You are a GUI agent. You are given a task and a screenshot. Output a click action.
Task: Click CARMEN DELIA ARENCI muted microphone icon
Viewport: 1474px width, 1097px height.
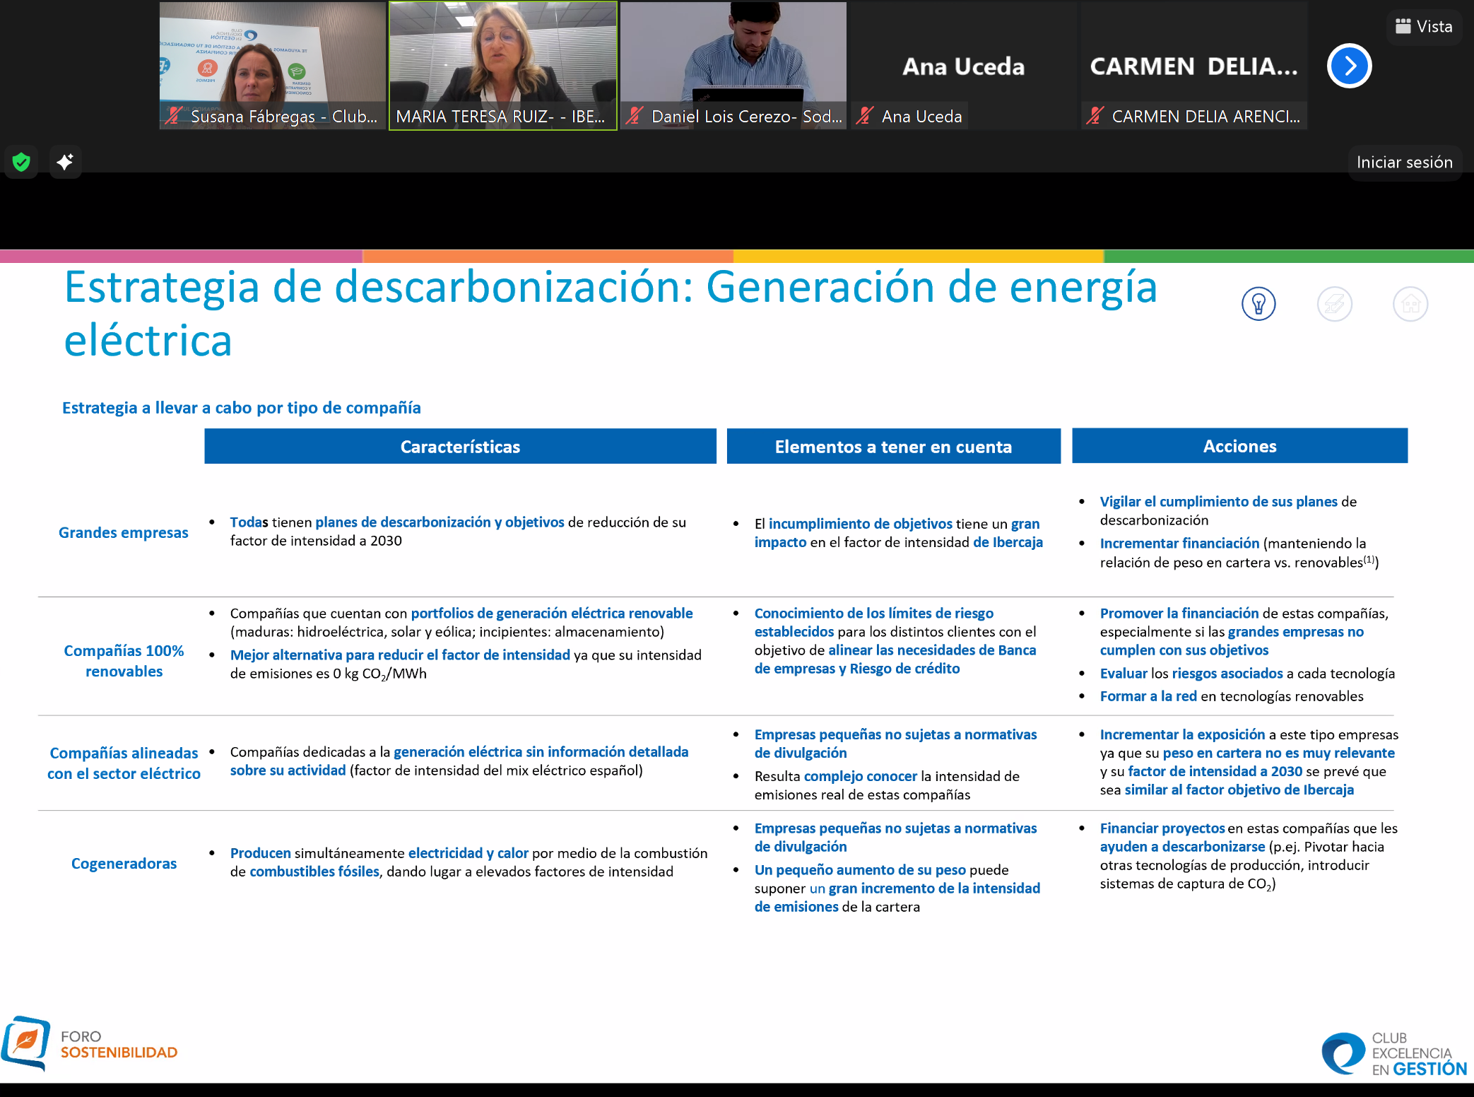point(1095,116)
